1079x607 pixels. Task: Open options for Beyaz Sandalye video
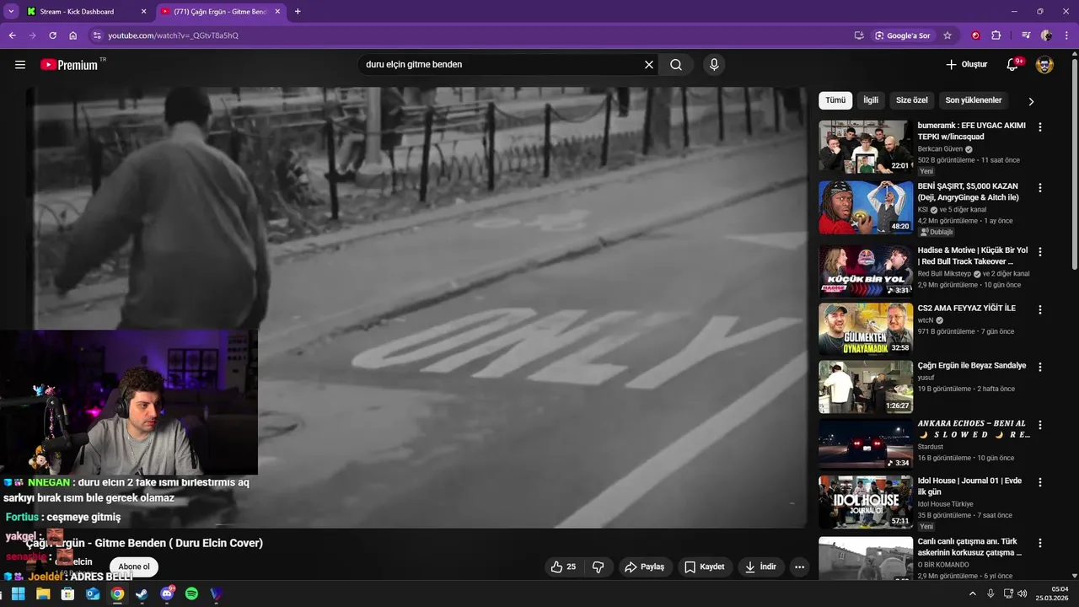[1039, 368]
